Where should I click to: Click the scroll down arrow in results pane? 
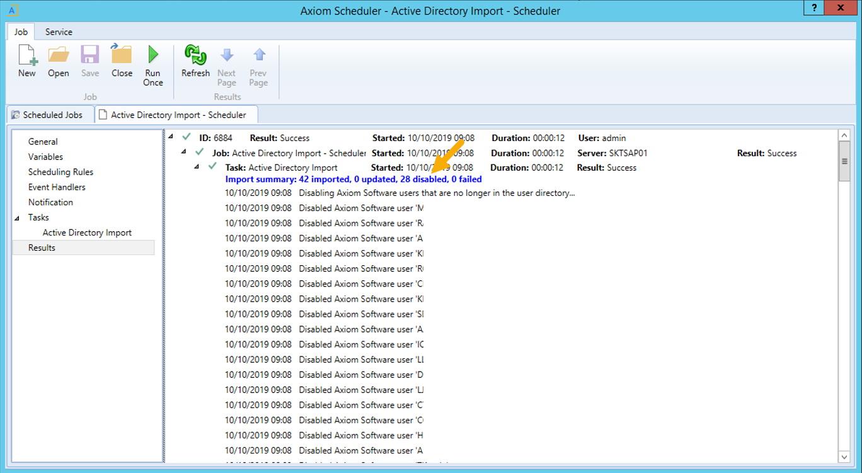[x=844, y=457]
